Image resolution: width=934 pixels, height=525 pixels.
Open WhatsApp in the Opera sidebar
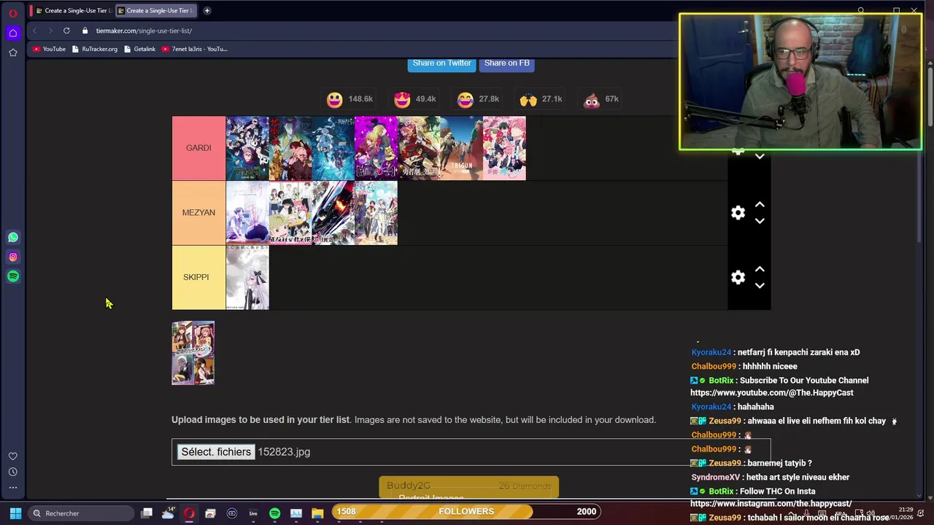click(13, 237)
